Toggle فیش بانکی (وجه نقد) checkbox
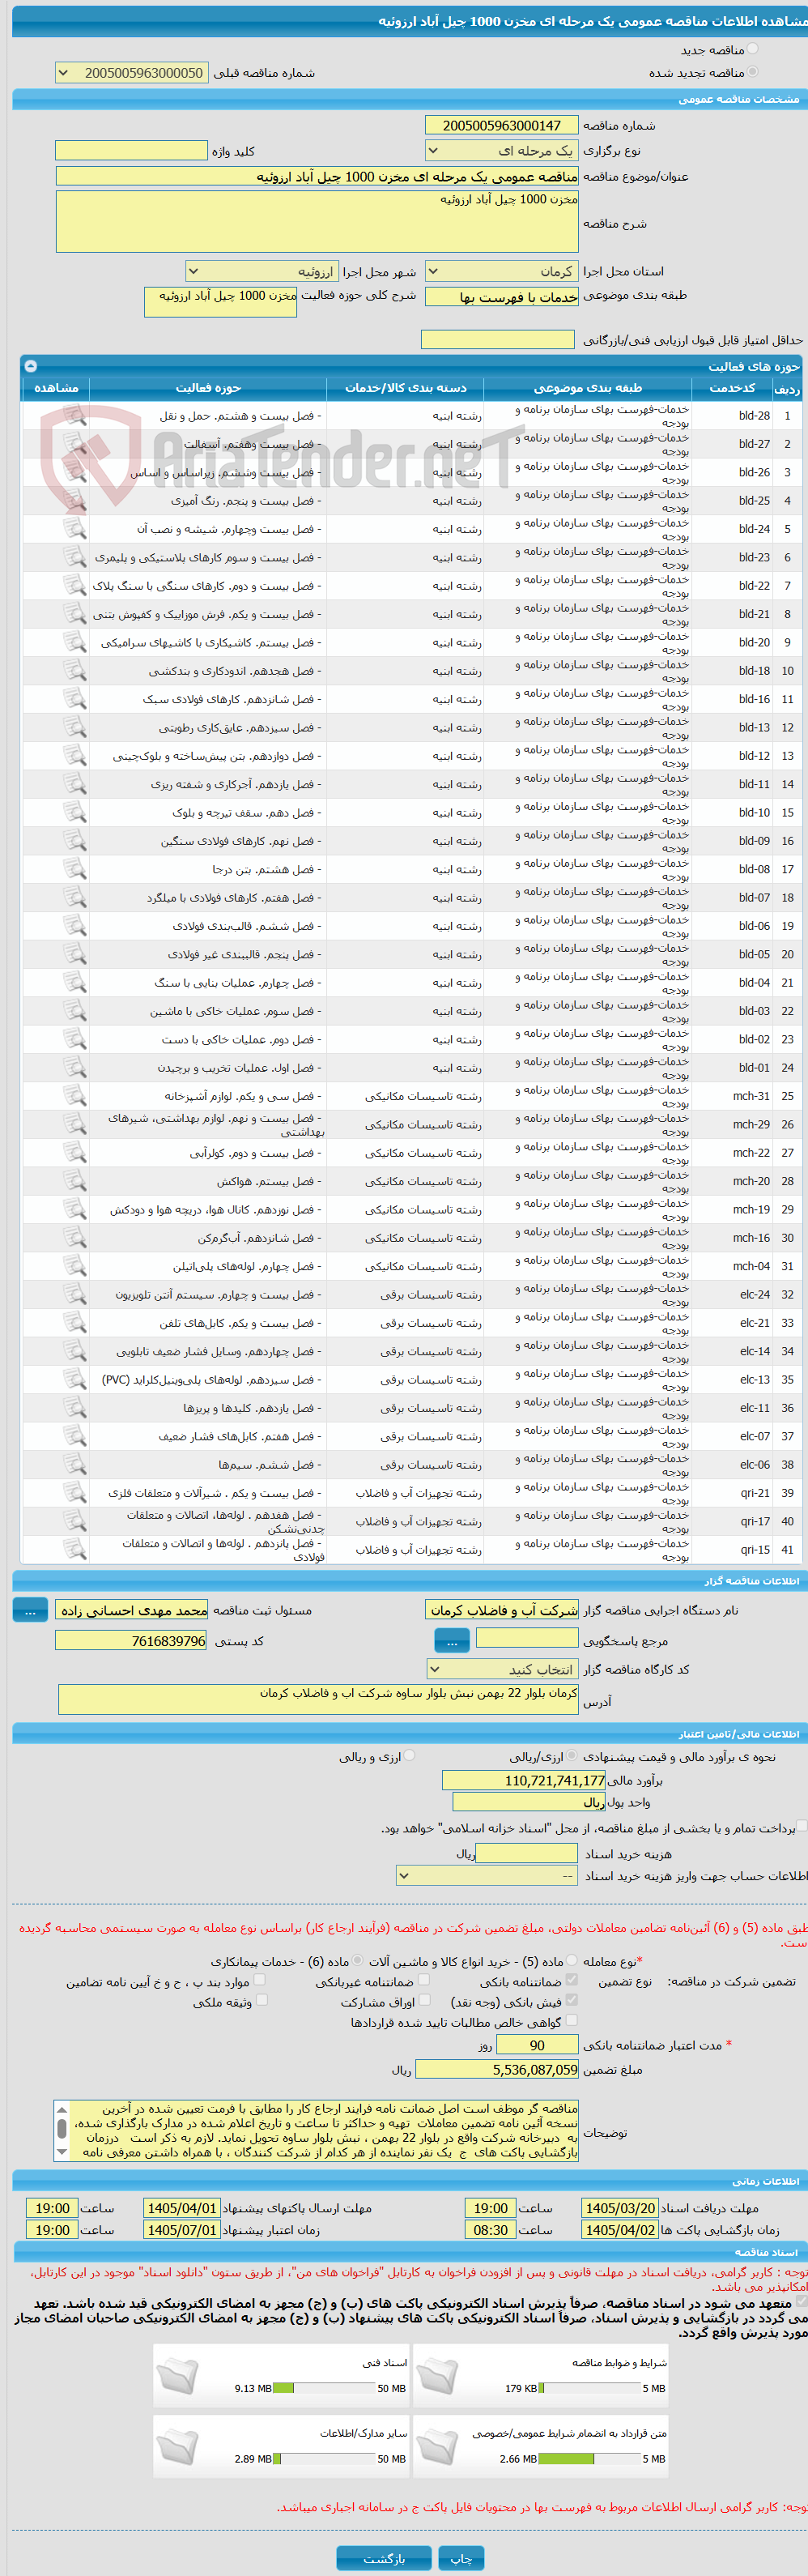This screenshot has width=808, height=2576. tap(572, 2000)
